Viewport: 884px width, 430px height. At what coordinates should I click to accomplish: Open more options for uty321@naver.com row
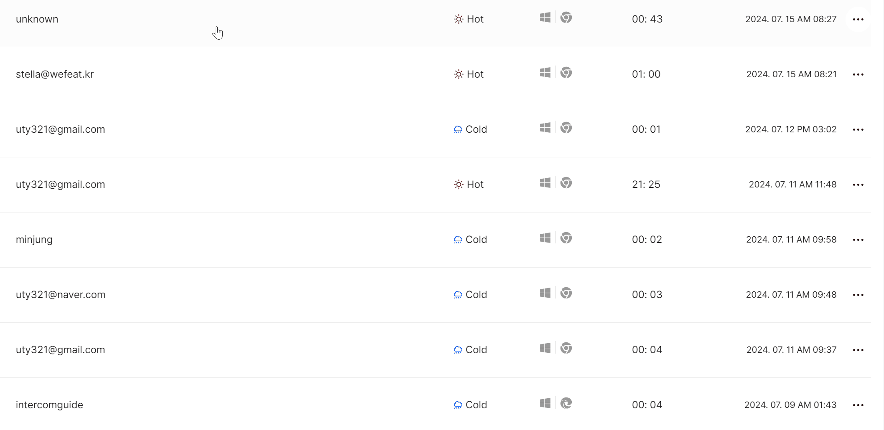(858, 295)
